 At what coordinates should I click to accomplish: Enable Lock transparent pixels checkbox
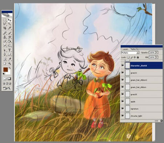[128, 57]
